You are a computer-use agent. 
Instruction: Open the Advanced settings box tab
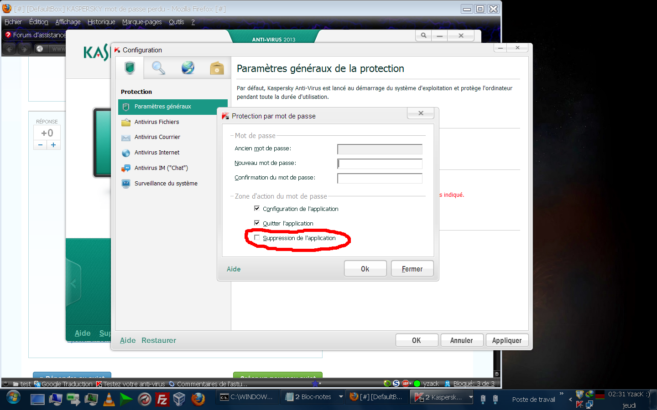tap(217, 68)
